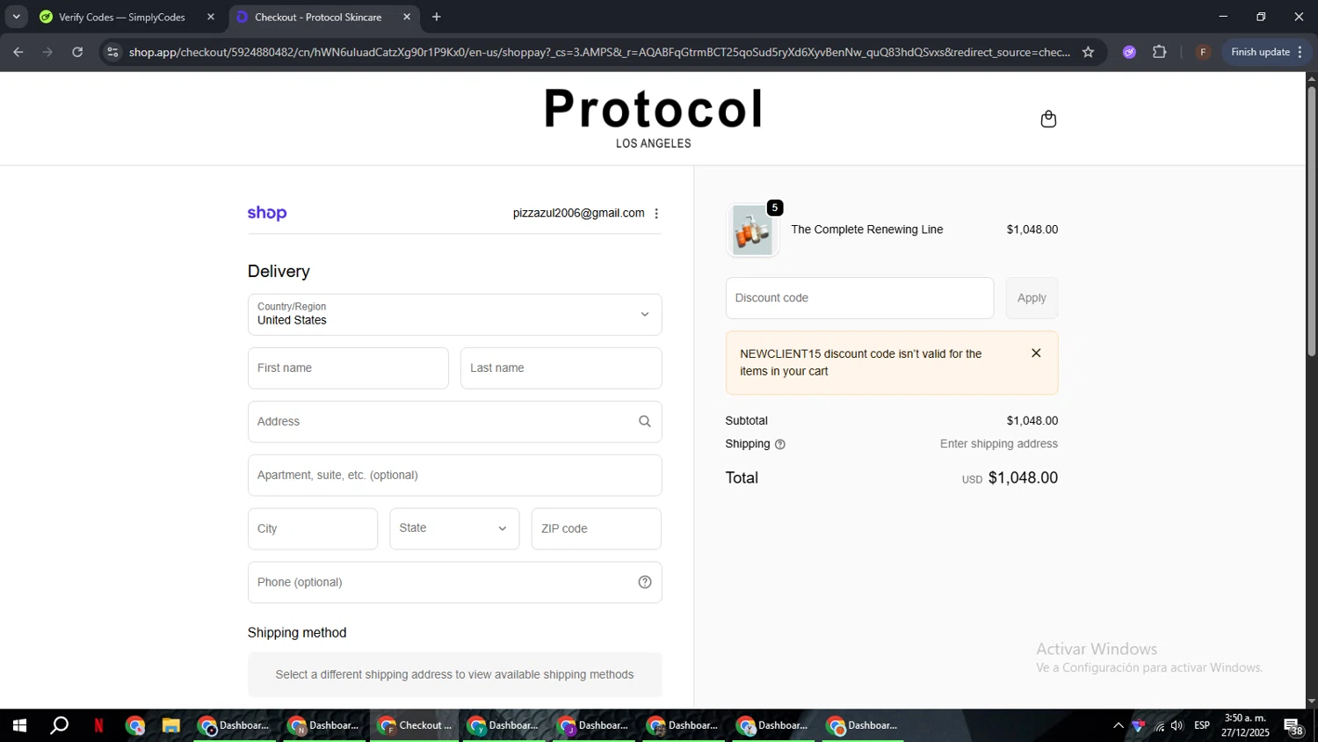1318x742 pixels.
Task: Open the Extensions puzzle icon
Action: click(1160, 52)
